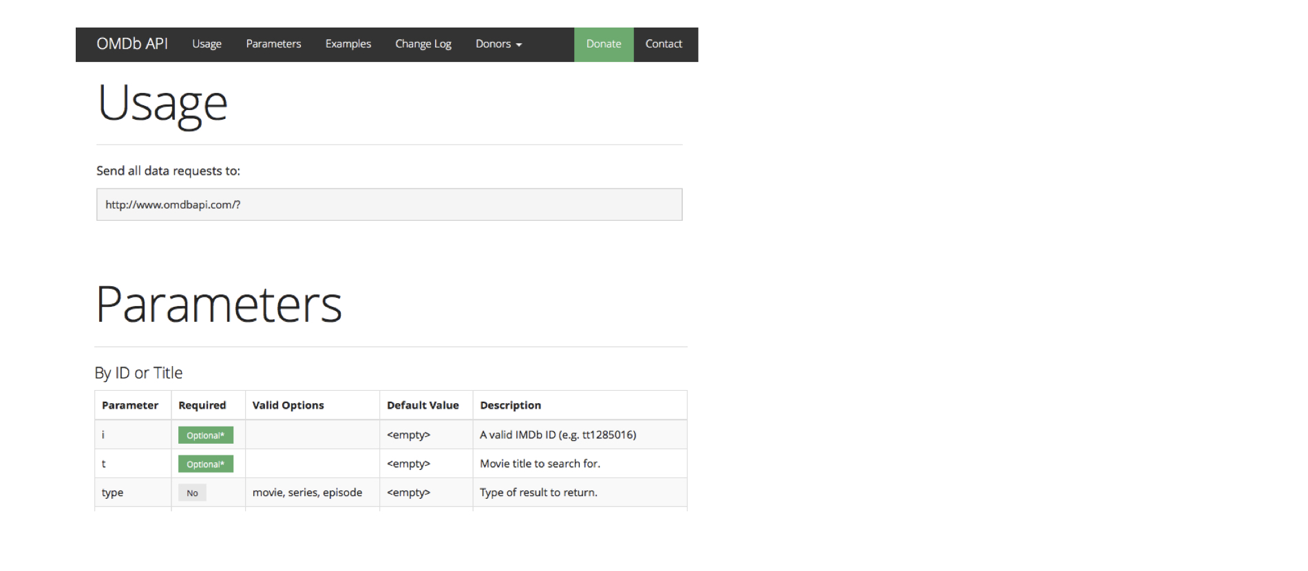Open the Contact link
The image size is (1308, 571).
(664, 44)
